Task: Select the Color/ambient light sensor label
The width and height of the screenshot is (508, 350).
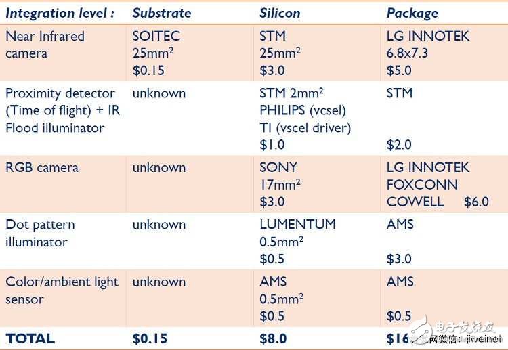Action: [62, 290]
